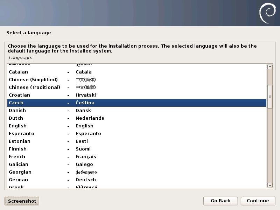Select Dutch - Nederlands
The height and width of the screenshot is (210, 280).
(x=137, y=118)
